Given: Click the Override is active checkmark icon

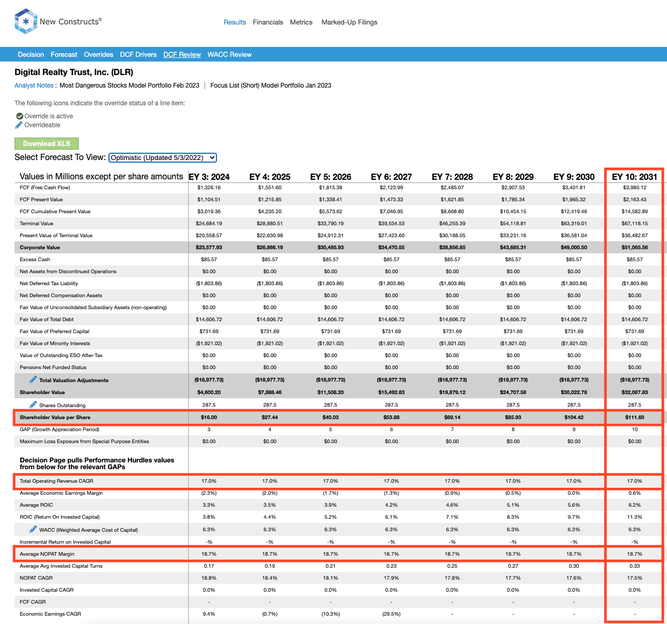Looking at the screenshot, I should click(19, 116).
